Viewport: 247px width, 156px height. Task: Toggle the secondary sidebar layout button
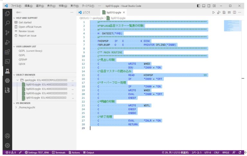[x=209, y=6]
